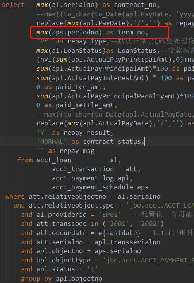Click 'repay_result' alias

click(87, 133)
